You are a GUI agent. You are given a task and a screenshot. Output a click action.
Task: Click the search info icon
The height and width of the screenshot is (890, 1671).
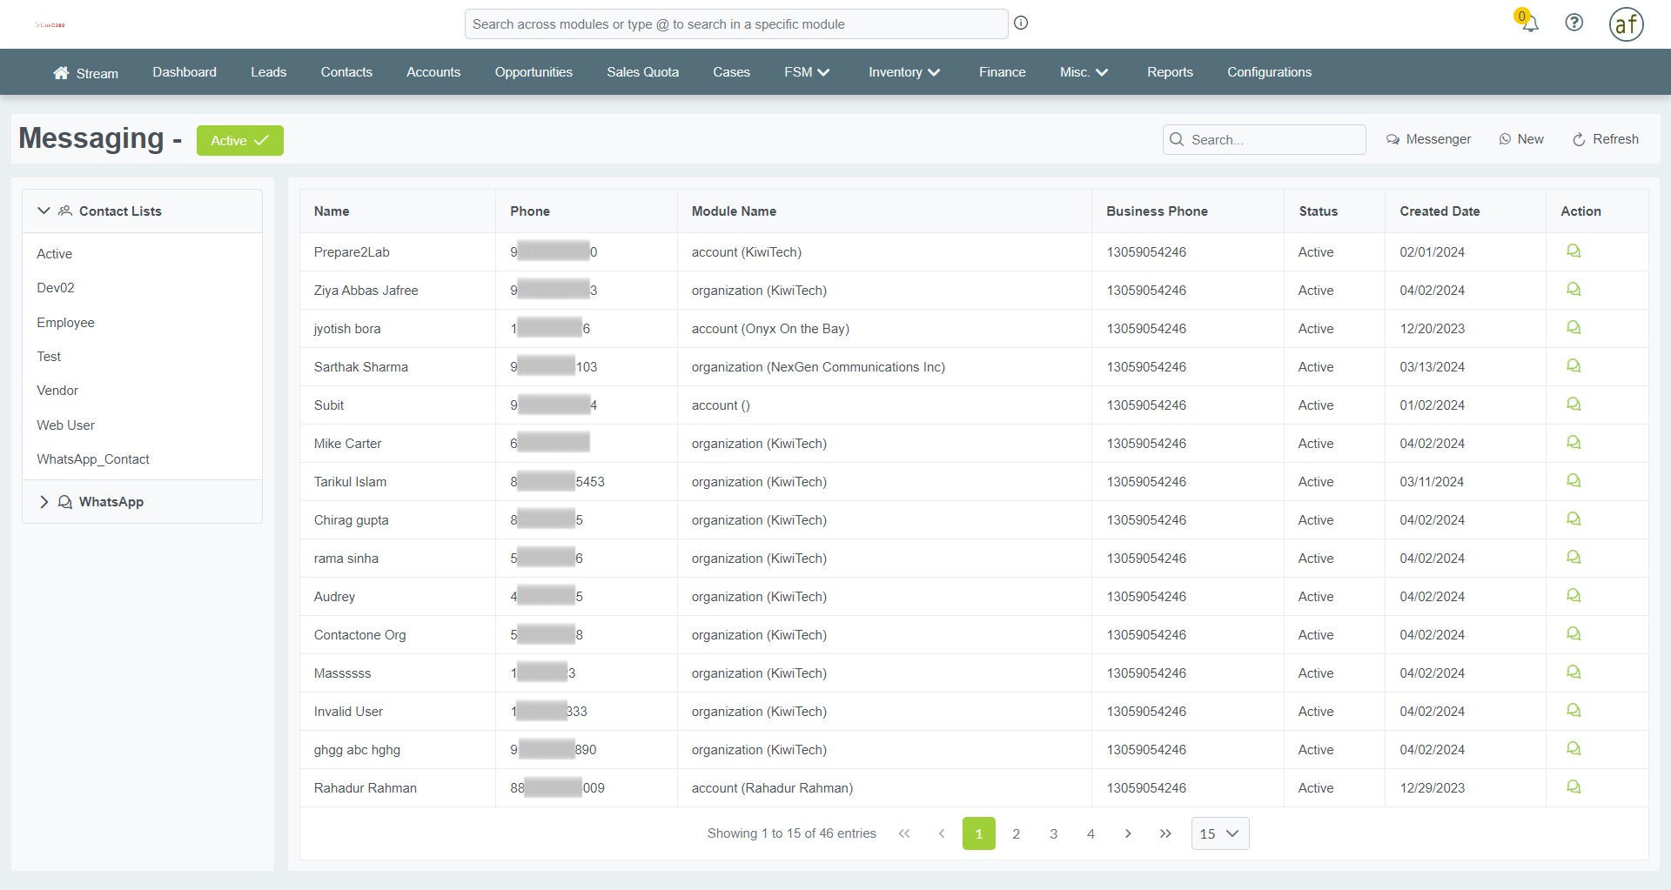[x=1021, y=23]
